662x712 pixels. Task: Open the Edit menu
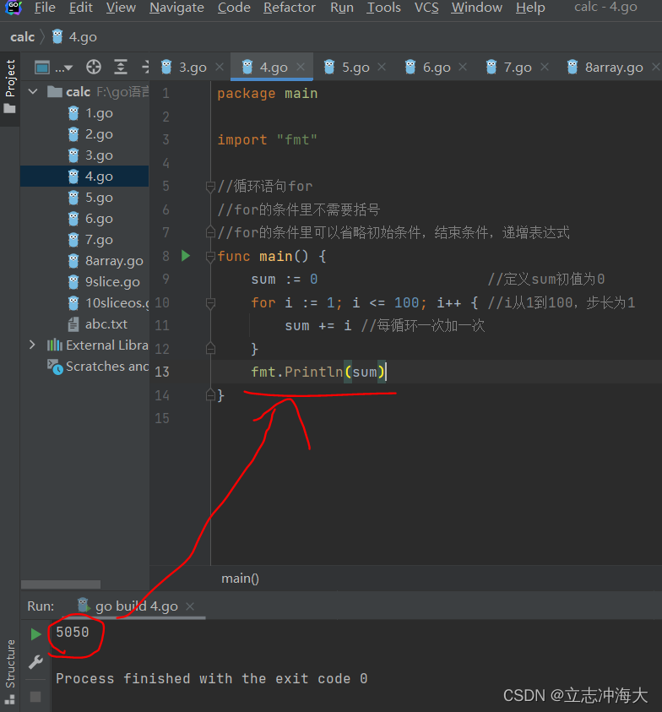pyautogui.click(x=81, y=8)
